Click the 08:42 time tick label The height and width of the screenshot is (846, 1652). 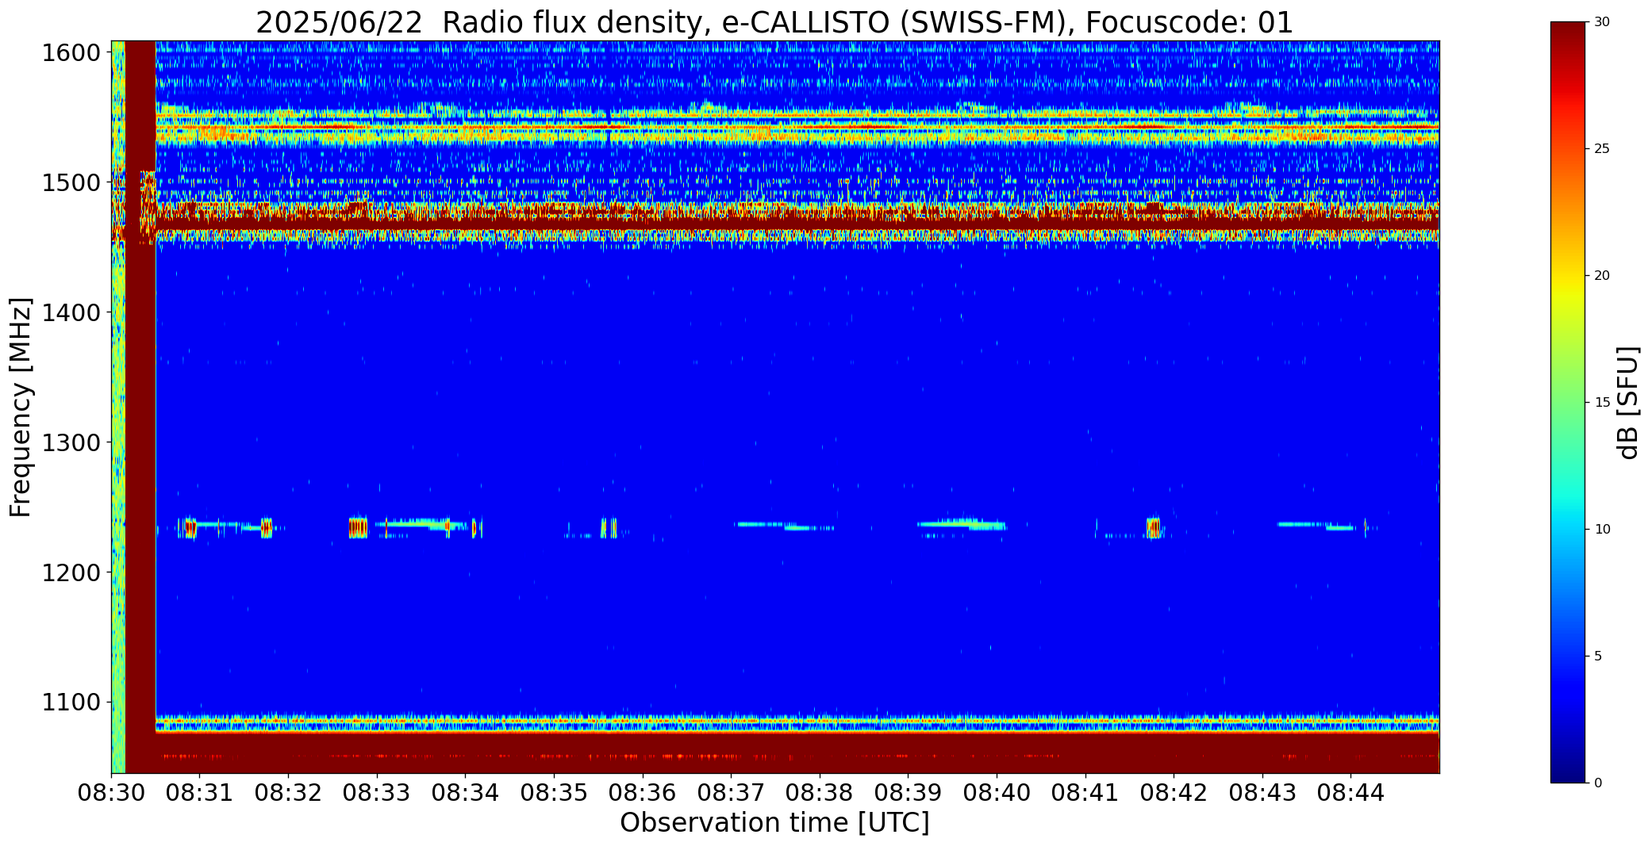click(x=1174, y=792)
